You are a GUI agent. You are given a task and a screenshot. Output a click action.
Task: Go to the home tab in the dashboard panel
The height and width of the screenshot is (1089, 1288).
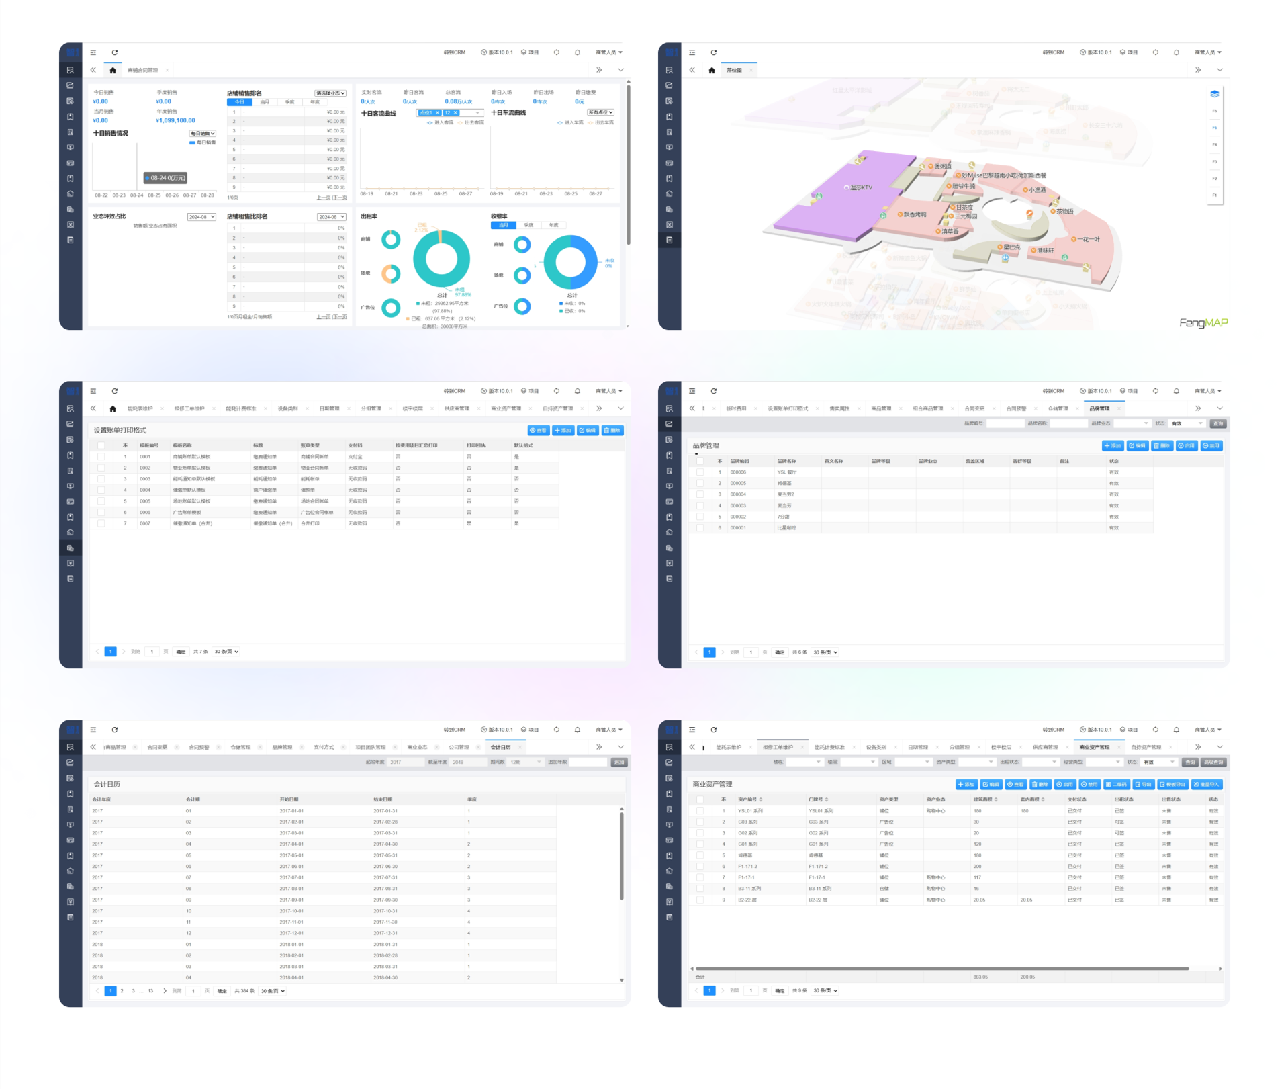tap(112, 70)
